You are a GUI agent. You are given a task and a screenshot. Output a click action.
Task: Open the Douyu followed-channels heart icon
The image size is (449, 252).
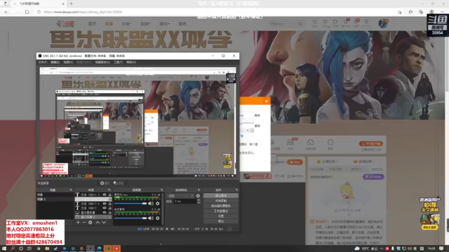click(325, 22)
